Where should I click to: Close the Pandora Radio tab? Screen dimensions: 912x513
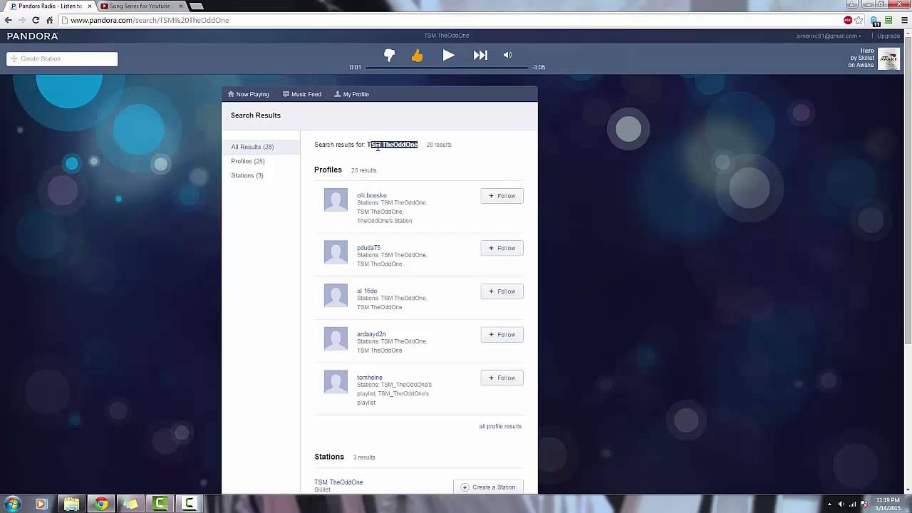tap(89, 6)
